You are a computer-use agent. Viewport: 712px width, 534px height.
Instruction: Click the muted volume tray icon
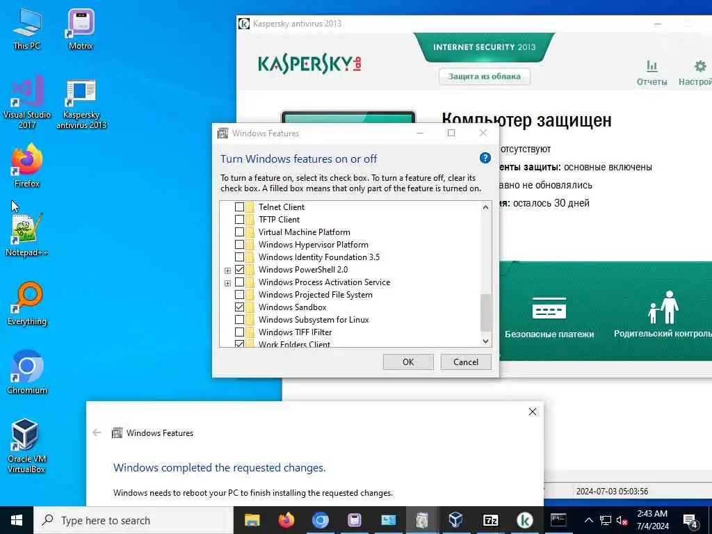(x=622, y=520)
